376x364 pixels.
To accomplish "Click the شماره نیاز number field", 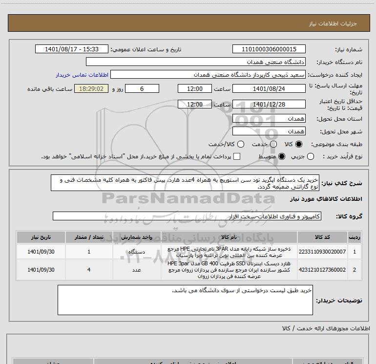I will [x=269, y=49].
